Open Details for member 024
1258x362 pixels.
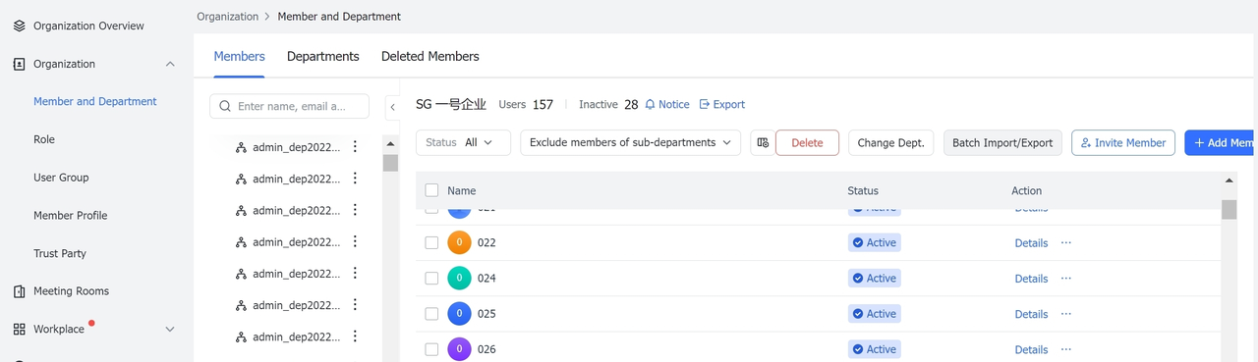[1031, 279]
